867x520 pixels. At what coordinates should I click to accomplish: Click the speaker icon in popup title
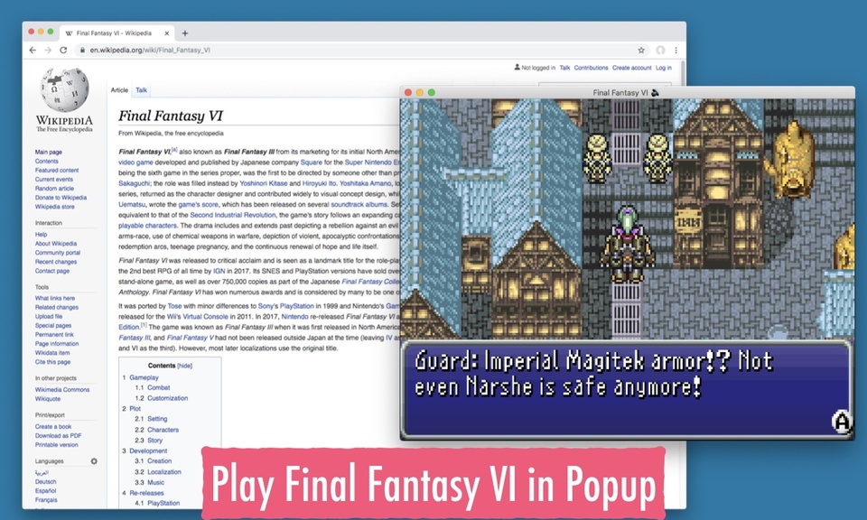656,92
